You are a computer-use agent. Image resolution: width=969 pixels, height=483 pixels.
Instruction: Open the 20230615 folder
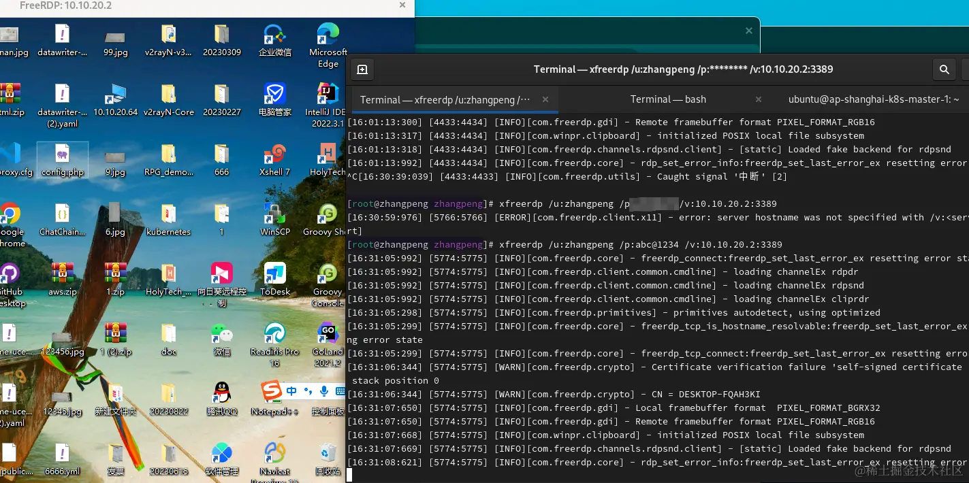point(168,459)
